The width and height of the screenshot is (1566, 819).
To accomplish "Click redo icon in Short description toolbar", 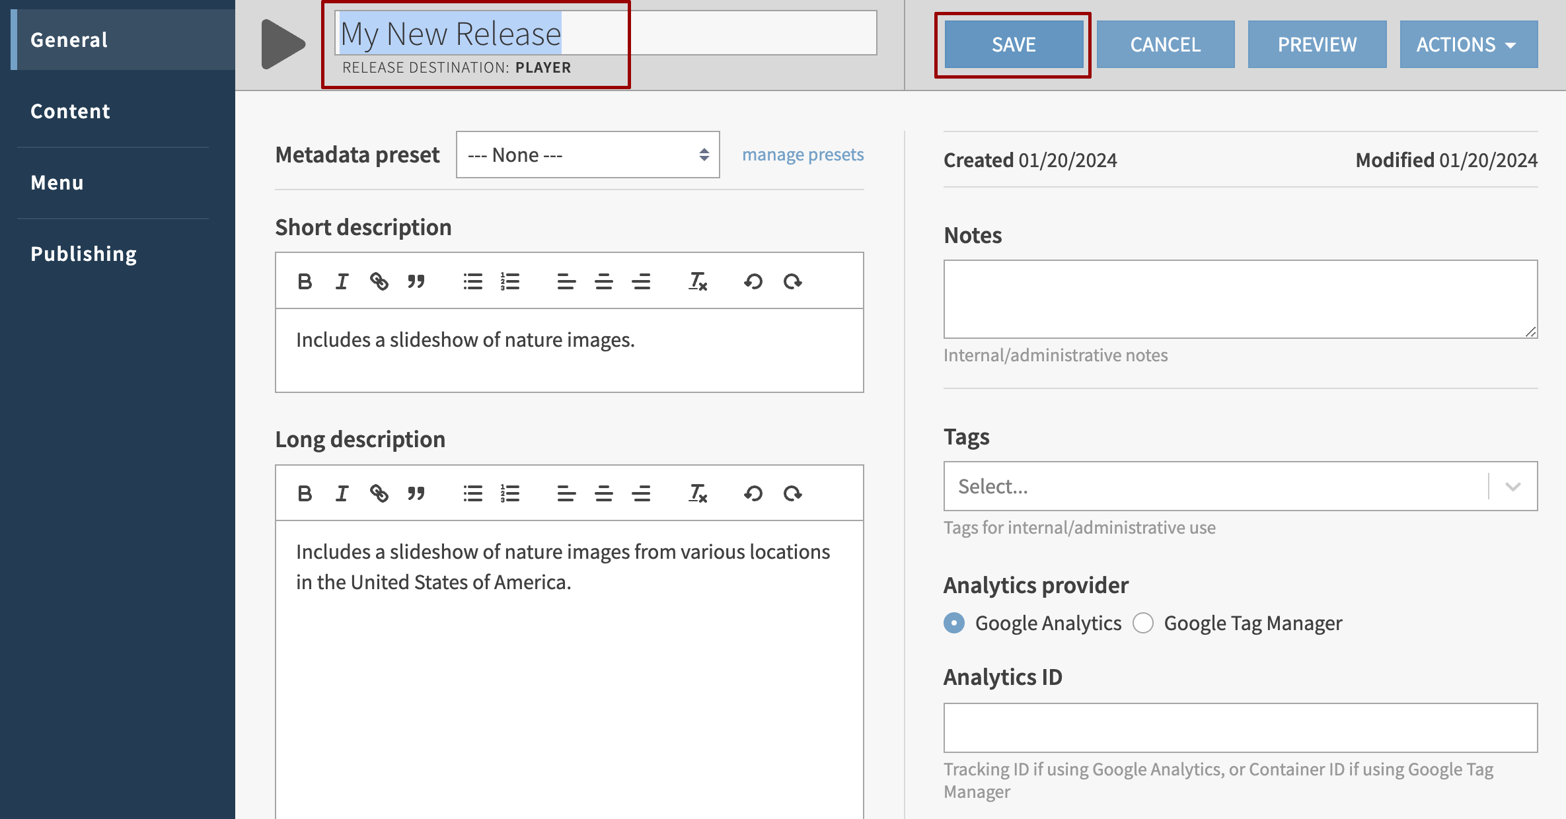I will (x=792, y=282).
